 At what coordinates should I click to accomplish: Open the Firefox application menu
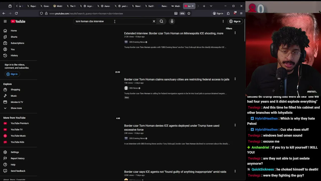click(241, 13)
